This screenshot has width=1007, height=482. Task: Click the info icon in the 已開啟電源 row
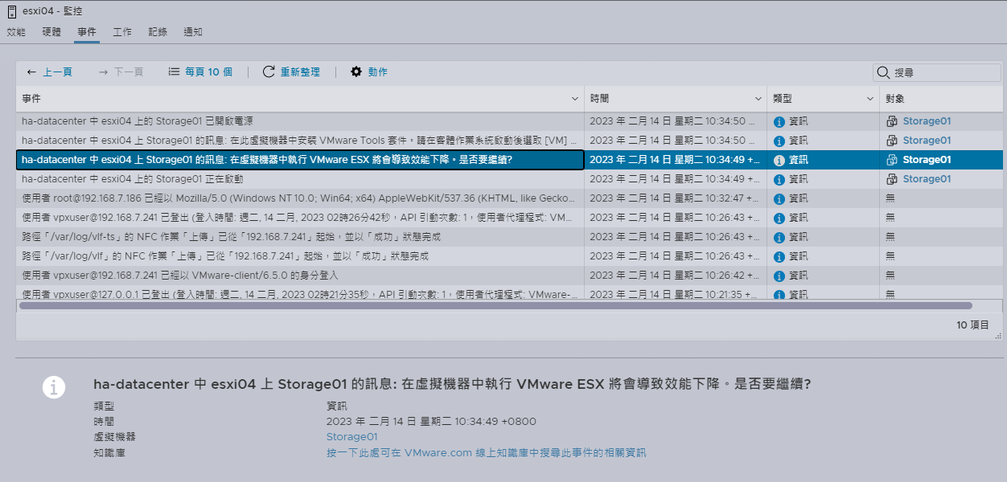[x=779, y=122]
